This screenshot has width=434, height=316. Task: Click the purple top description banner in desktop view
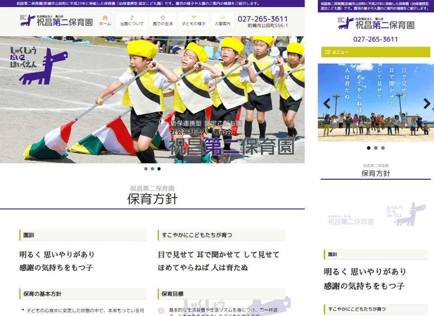click(x=152, y=4)
